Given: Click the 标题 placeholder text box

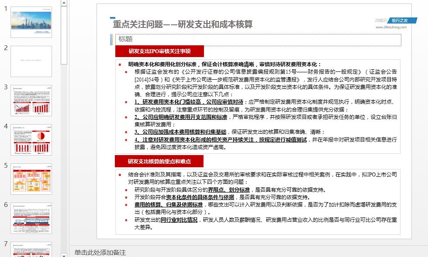Looking at the screenshot, I should pos(258,40).
